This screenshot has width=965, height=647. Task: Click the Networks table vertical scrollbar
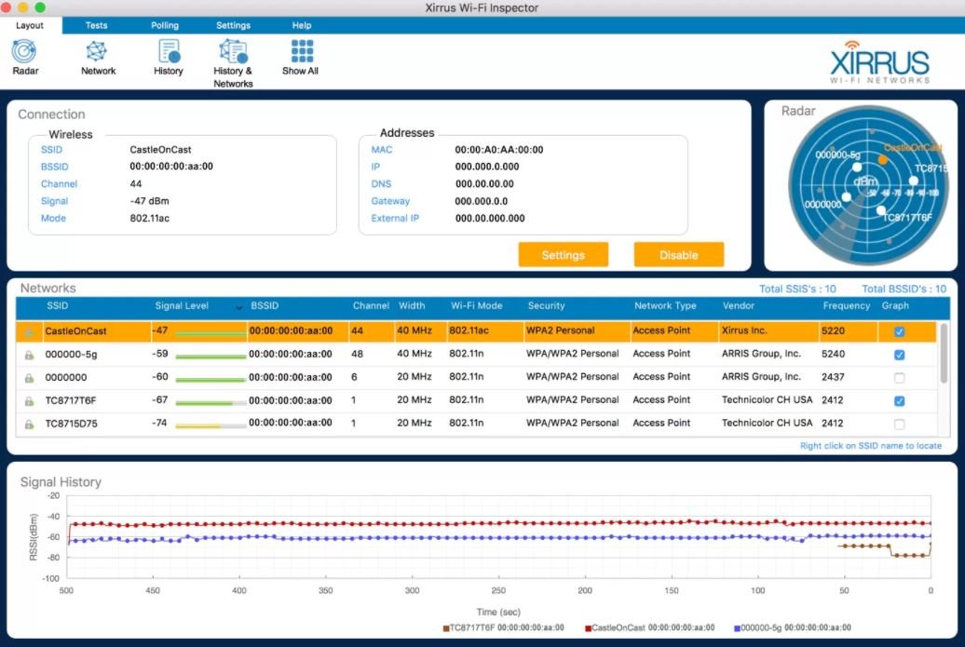[944, 354]
